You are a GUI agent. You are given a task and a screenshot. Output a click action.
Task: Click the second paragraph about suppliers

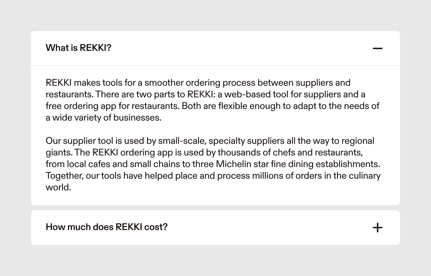pyautogui.click(x=212, y=163)
